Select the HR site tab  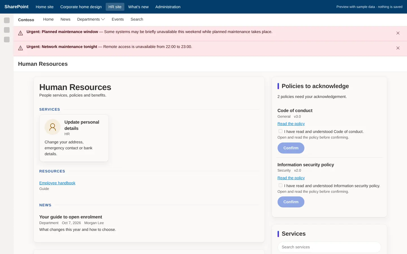click(115, 7)
